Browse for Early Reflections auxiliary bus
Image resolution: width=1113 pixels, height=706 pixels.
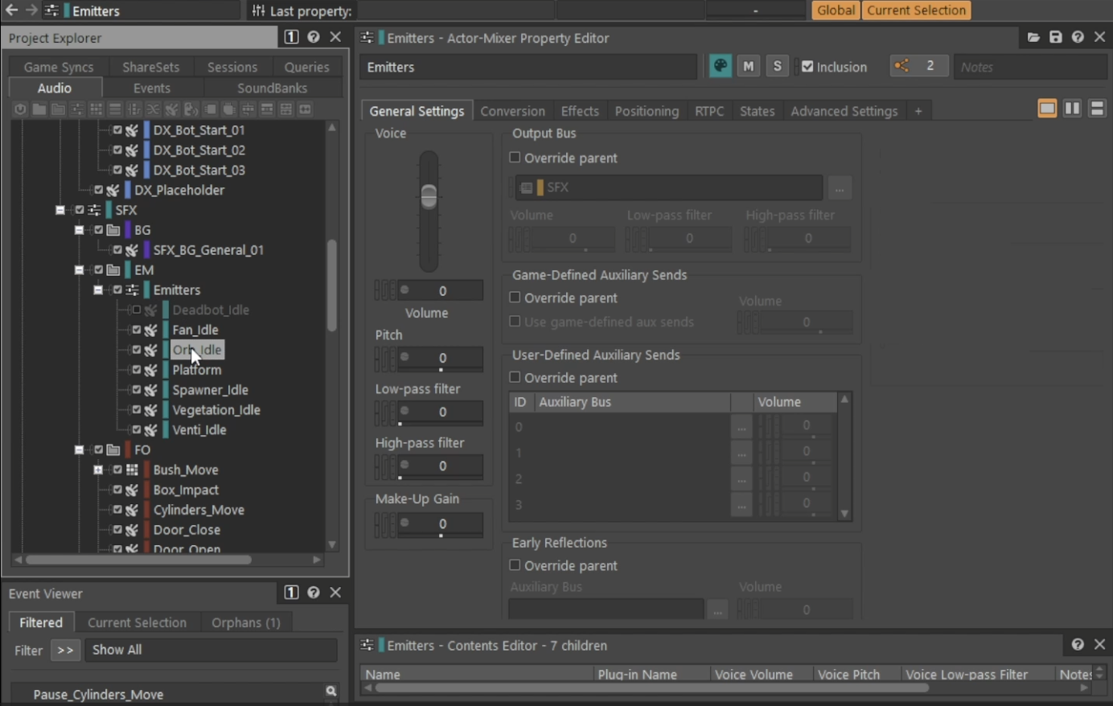717,610
